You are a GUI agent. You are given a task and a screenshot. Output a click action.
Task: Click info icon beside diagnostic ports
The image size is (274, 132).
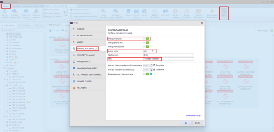[x=151, y=74]
